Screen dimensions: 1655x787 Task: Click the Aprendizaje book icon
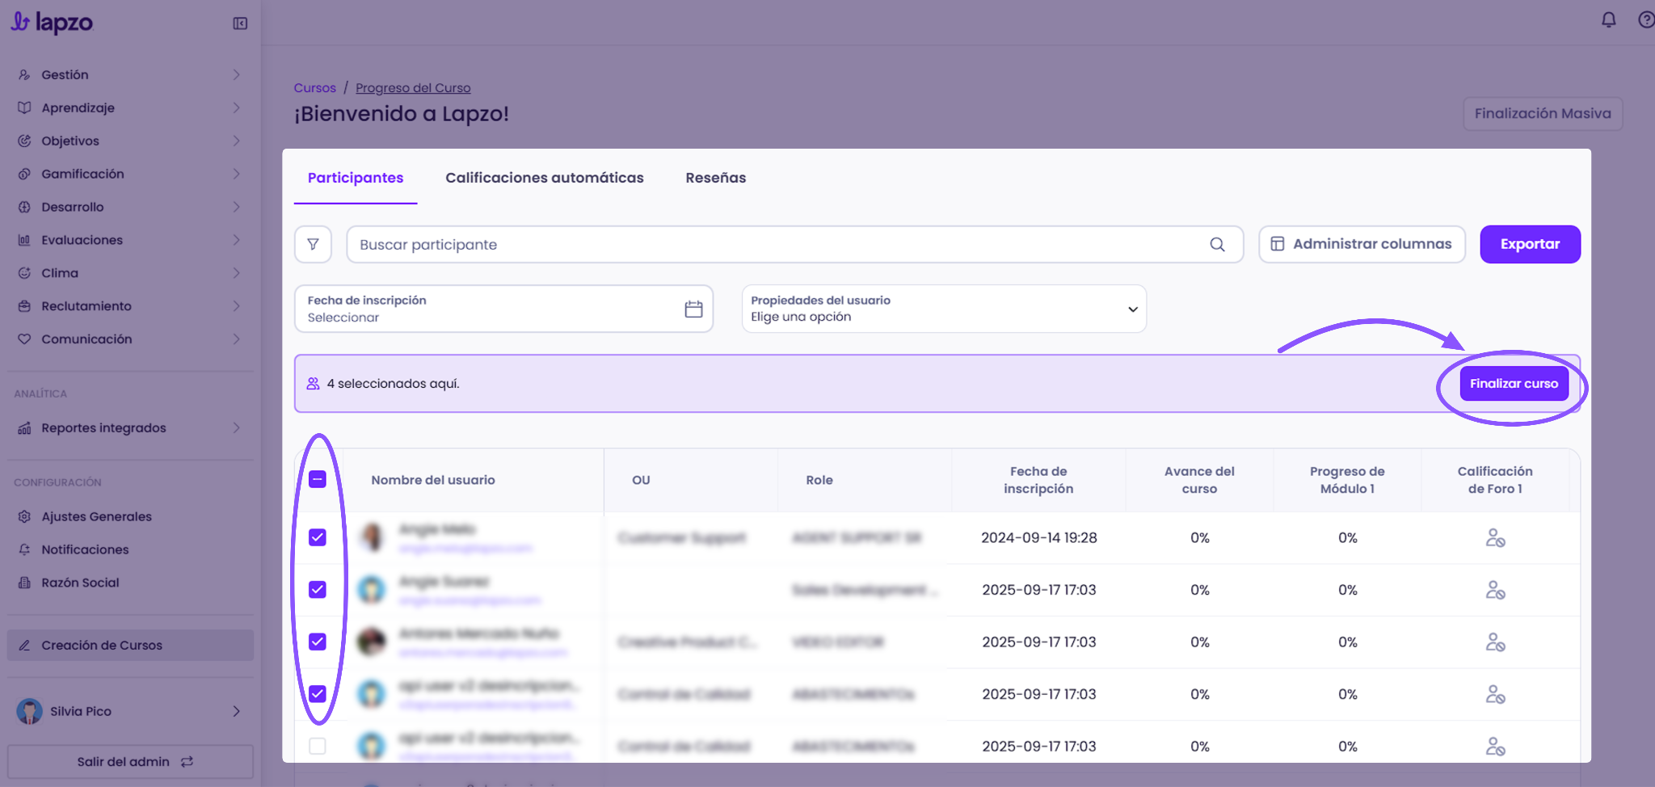(24, 107)
